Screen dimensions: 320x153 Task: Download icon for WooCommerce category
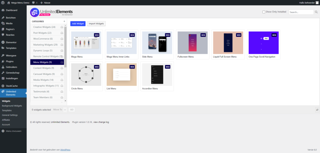coord(62,39)
